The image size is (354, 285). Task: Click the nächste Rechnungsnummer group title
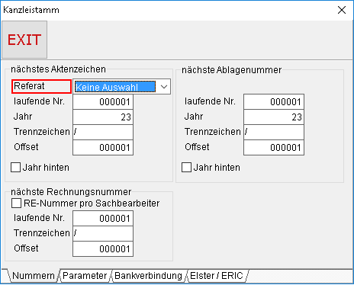(71, 192)
